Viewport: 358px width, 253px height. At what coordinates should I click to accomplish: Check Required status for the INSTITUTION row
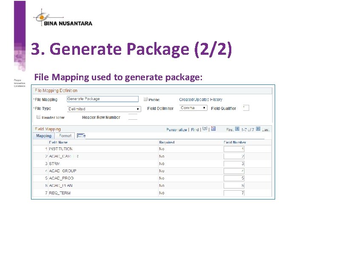click(161, 149)
